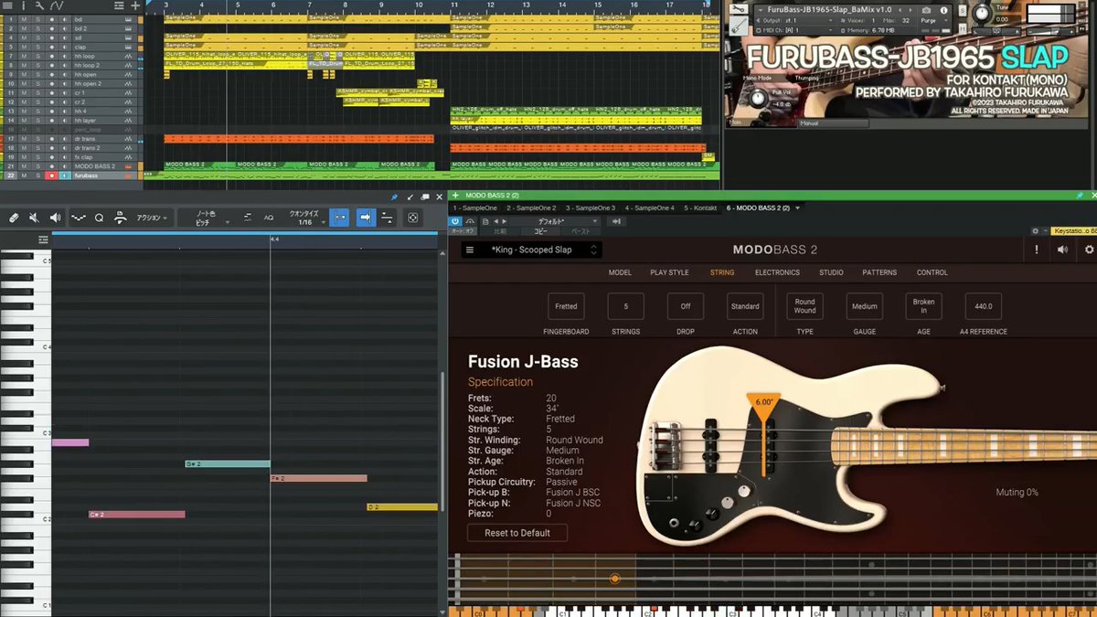Screen dimensions: 1097x617
Task: Expand the plugin tab list arrow
Action: [x=798, y=207]
